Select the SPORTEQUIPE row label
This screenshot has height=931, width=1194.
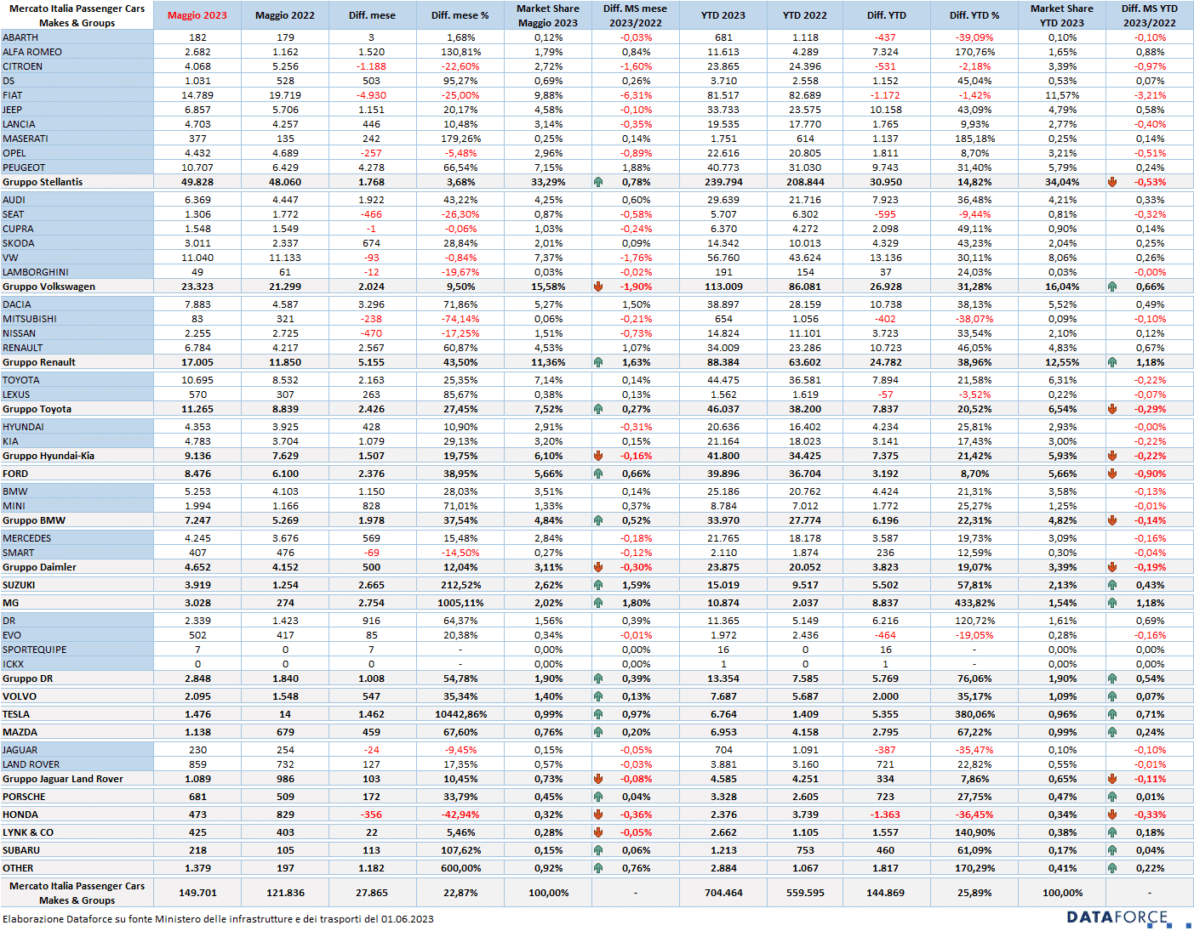pos(34,650)
